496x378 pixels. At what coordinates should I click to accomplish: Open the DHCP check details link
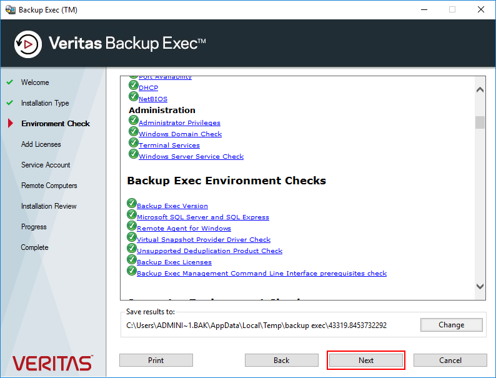point(148,87)
